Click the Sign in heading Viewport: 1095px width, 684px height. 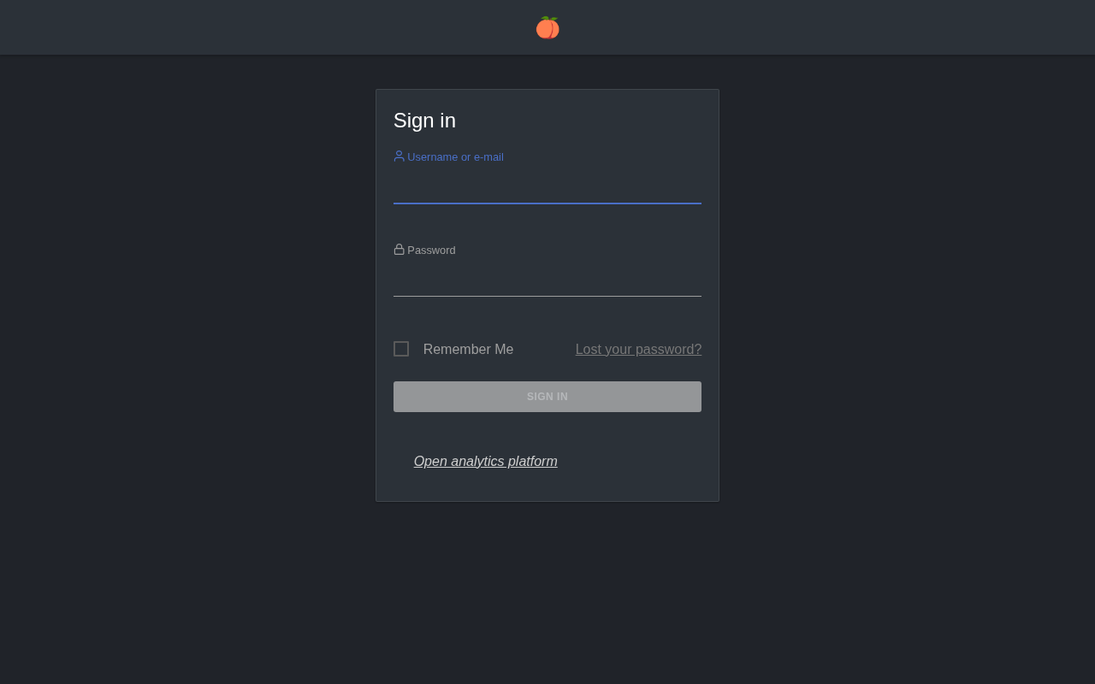pos(424,121)
